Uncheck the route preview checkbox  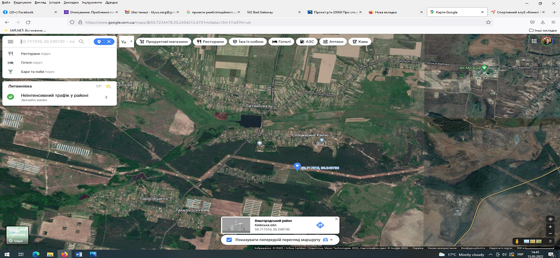coord(229,240)
